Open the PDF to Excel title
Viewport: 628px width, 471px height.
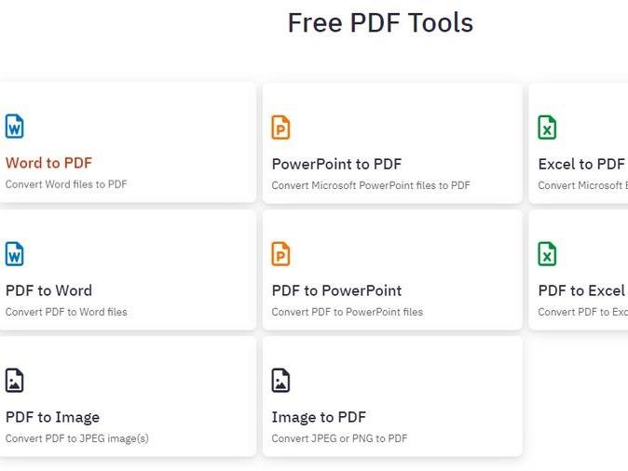pos(581,290)
